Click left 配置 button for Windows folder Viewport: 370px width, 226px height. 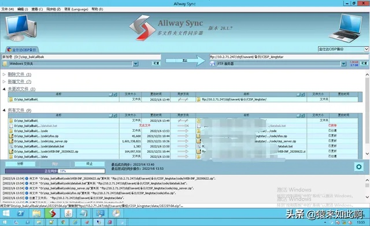point(156,64)
